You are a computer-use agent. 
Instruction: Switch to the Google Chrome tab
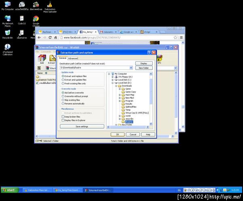(128, 32)
